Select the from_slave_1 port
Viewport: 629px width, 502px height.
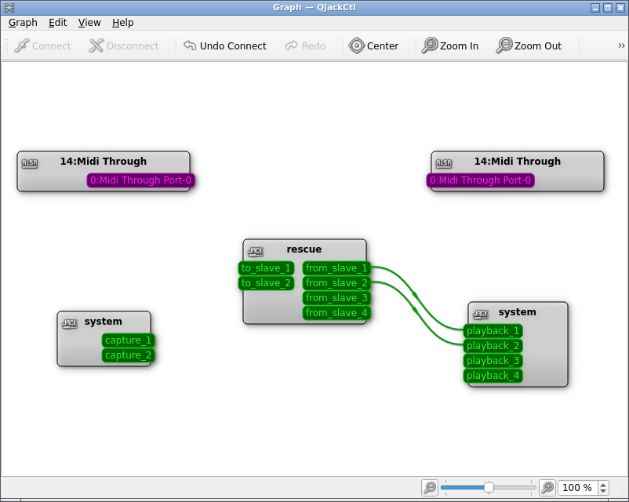[x=336, y=268]
